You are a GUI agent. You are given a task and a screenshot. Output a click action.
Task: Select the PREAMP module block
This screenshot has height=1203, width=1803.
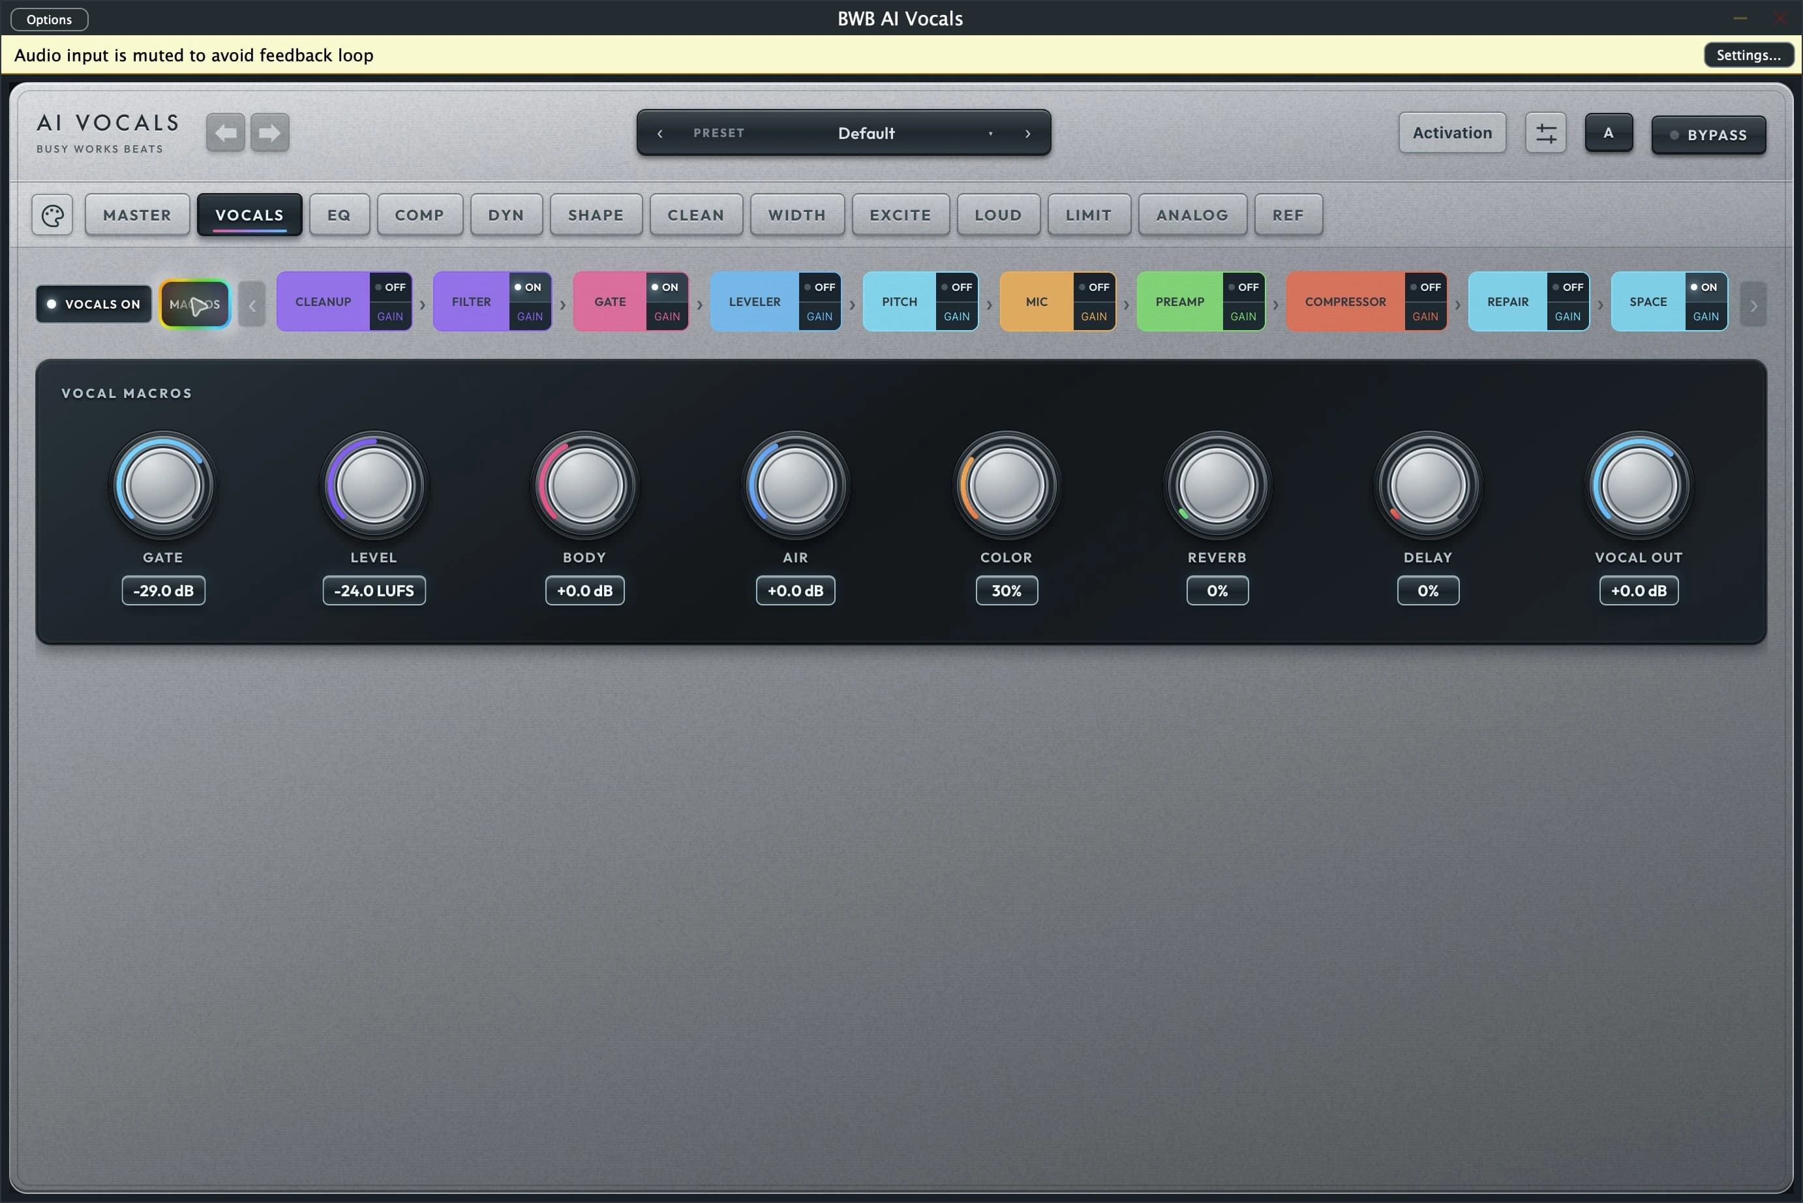1179,301
